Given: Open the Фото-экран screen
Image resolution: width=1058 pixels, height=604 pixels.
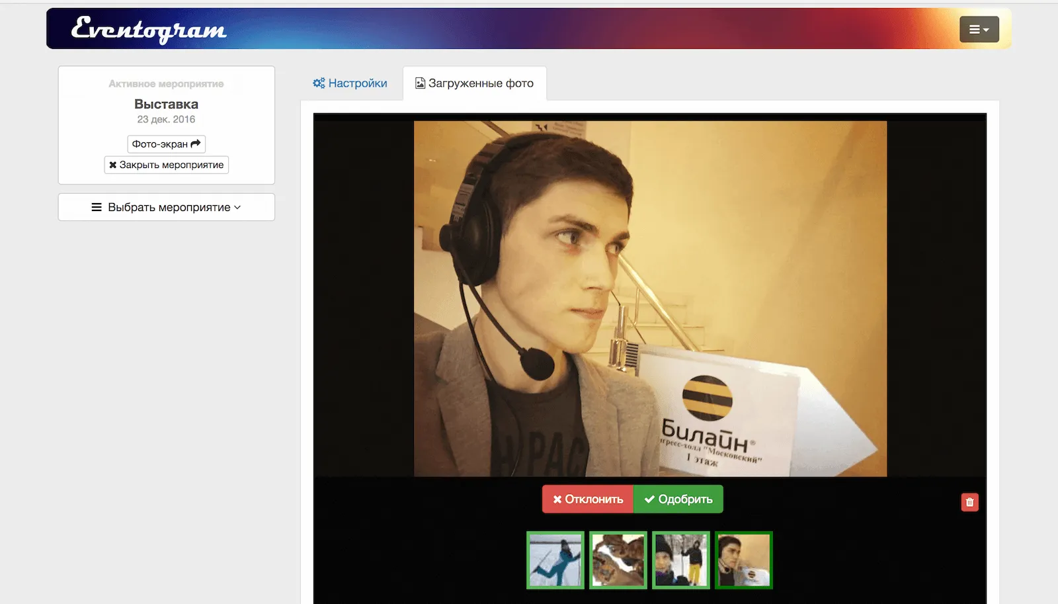Looking at the screenshot, I should [166, 143].
